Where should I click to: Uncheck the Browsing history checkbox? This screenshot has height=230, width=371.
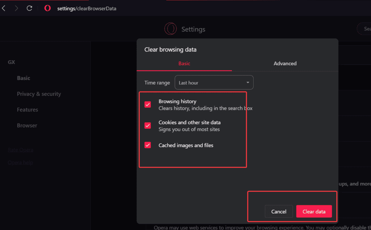tap(148, 104)
